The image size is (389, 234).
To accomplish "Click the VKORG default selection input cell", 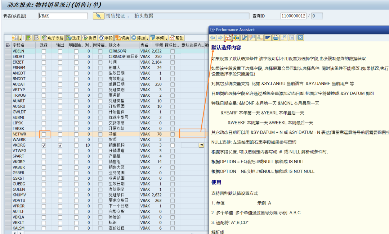I will click(x=190, y=145).
